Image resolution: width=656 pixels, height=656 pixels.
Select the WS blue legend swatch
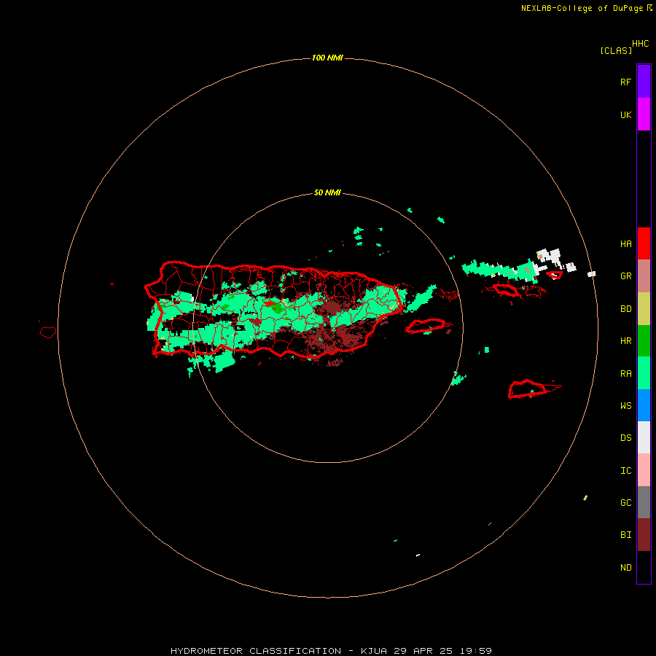click(x=644, y=405)
